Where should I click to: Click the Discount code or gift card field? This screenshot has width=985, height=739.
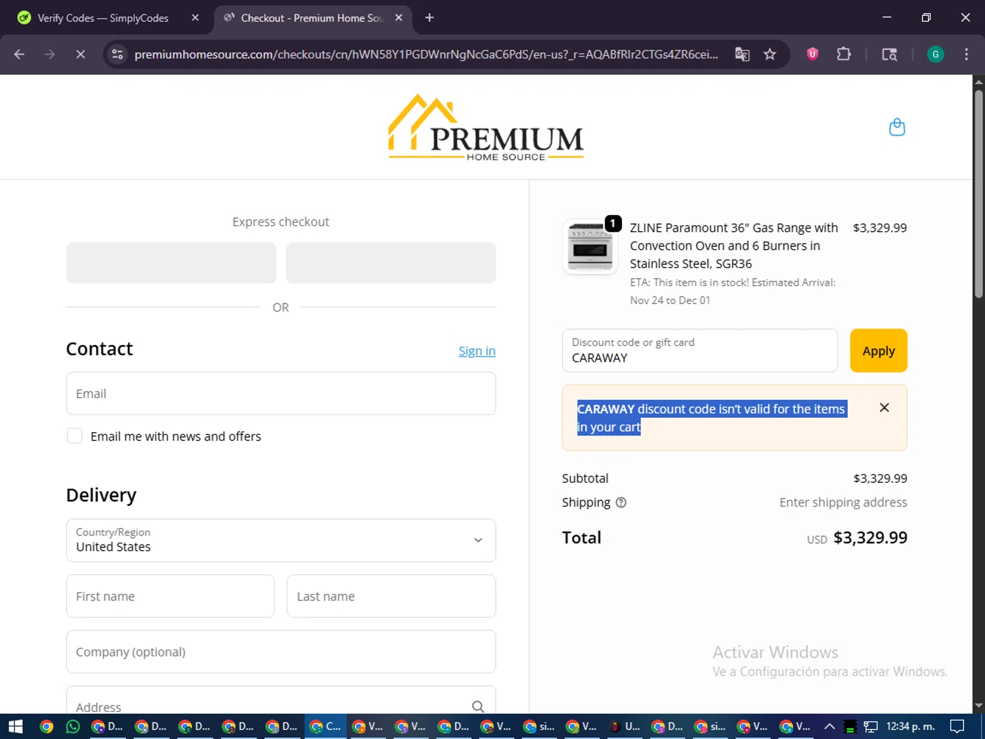click(x=700, y=351)
